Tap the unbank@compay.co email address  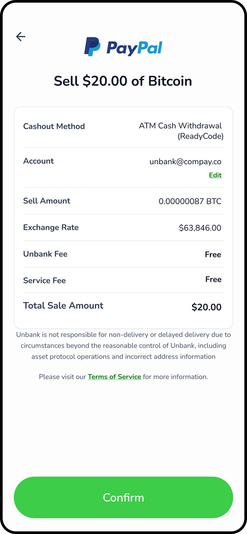[185, 162]
